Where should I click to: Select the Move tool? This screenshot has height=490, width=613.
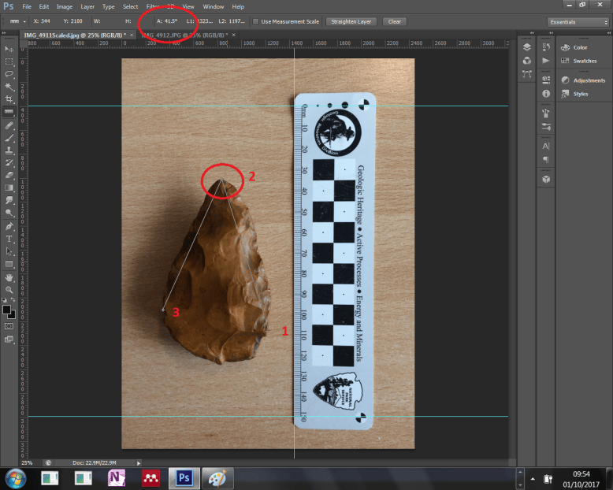(x=9, y=49)
